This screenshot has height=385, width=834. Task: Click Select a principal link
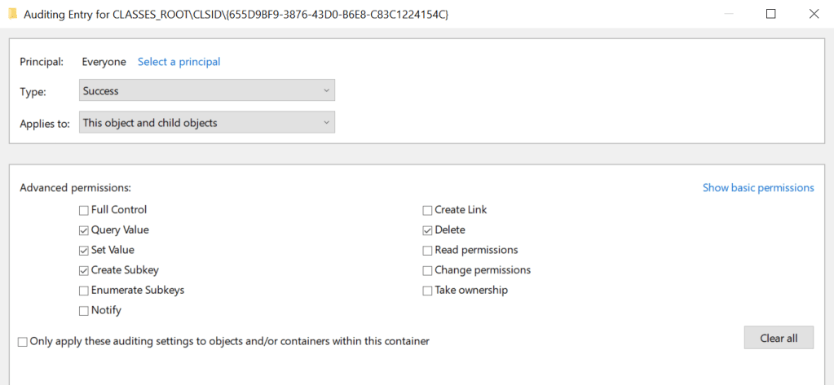point(179,62)
